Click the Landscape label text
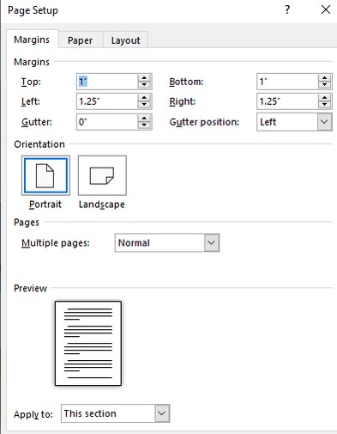This screenshot has width=337, height=434. coord(102,205)
